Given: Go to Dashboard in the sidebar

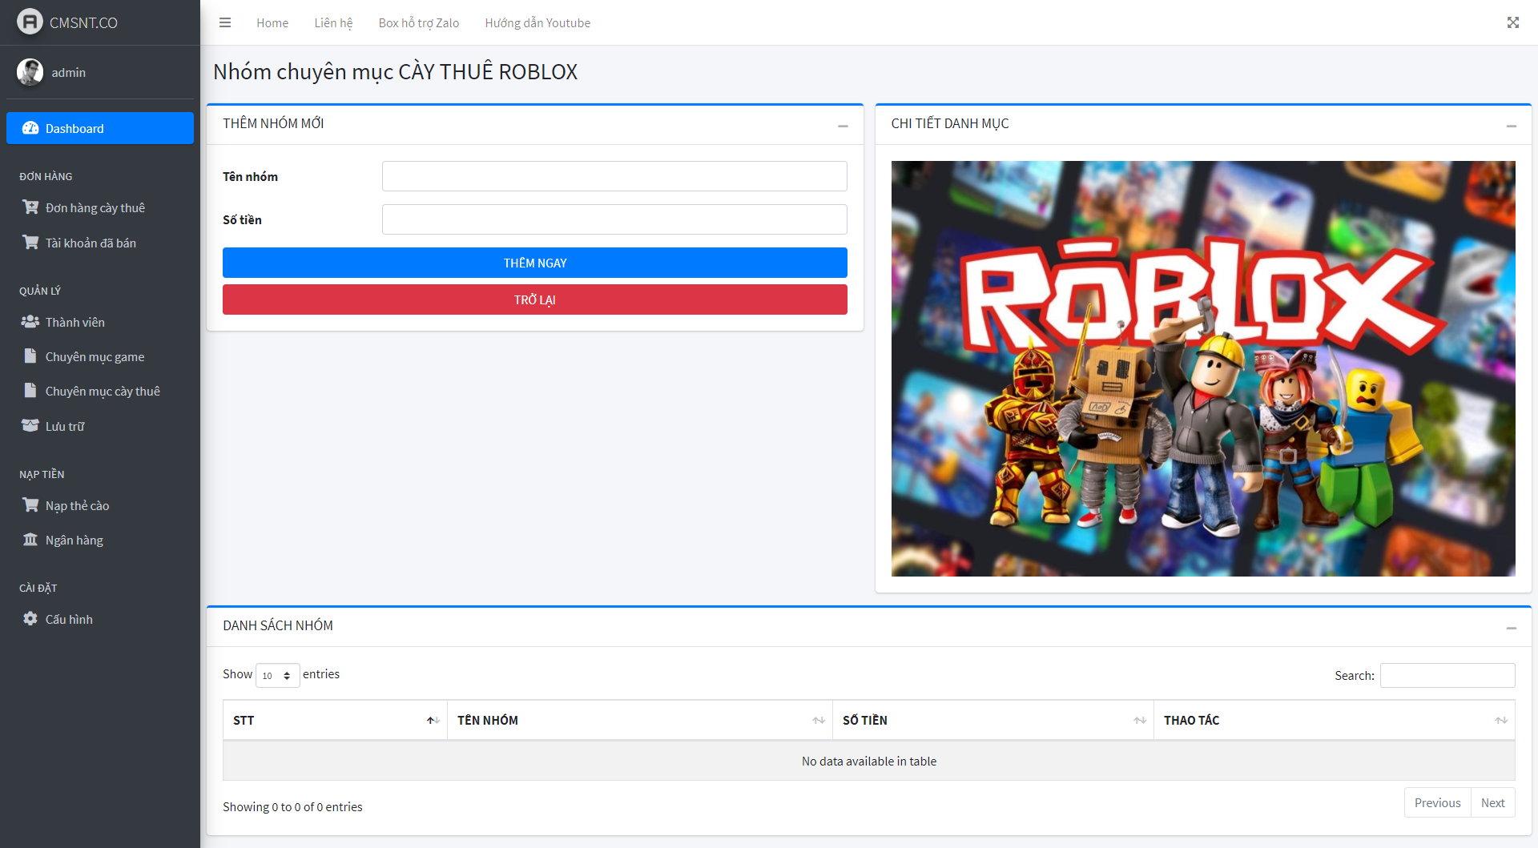Looking at the screenshot, I should pos(100,128).
